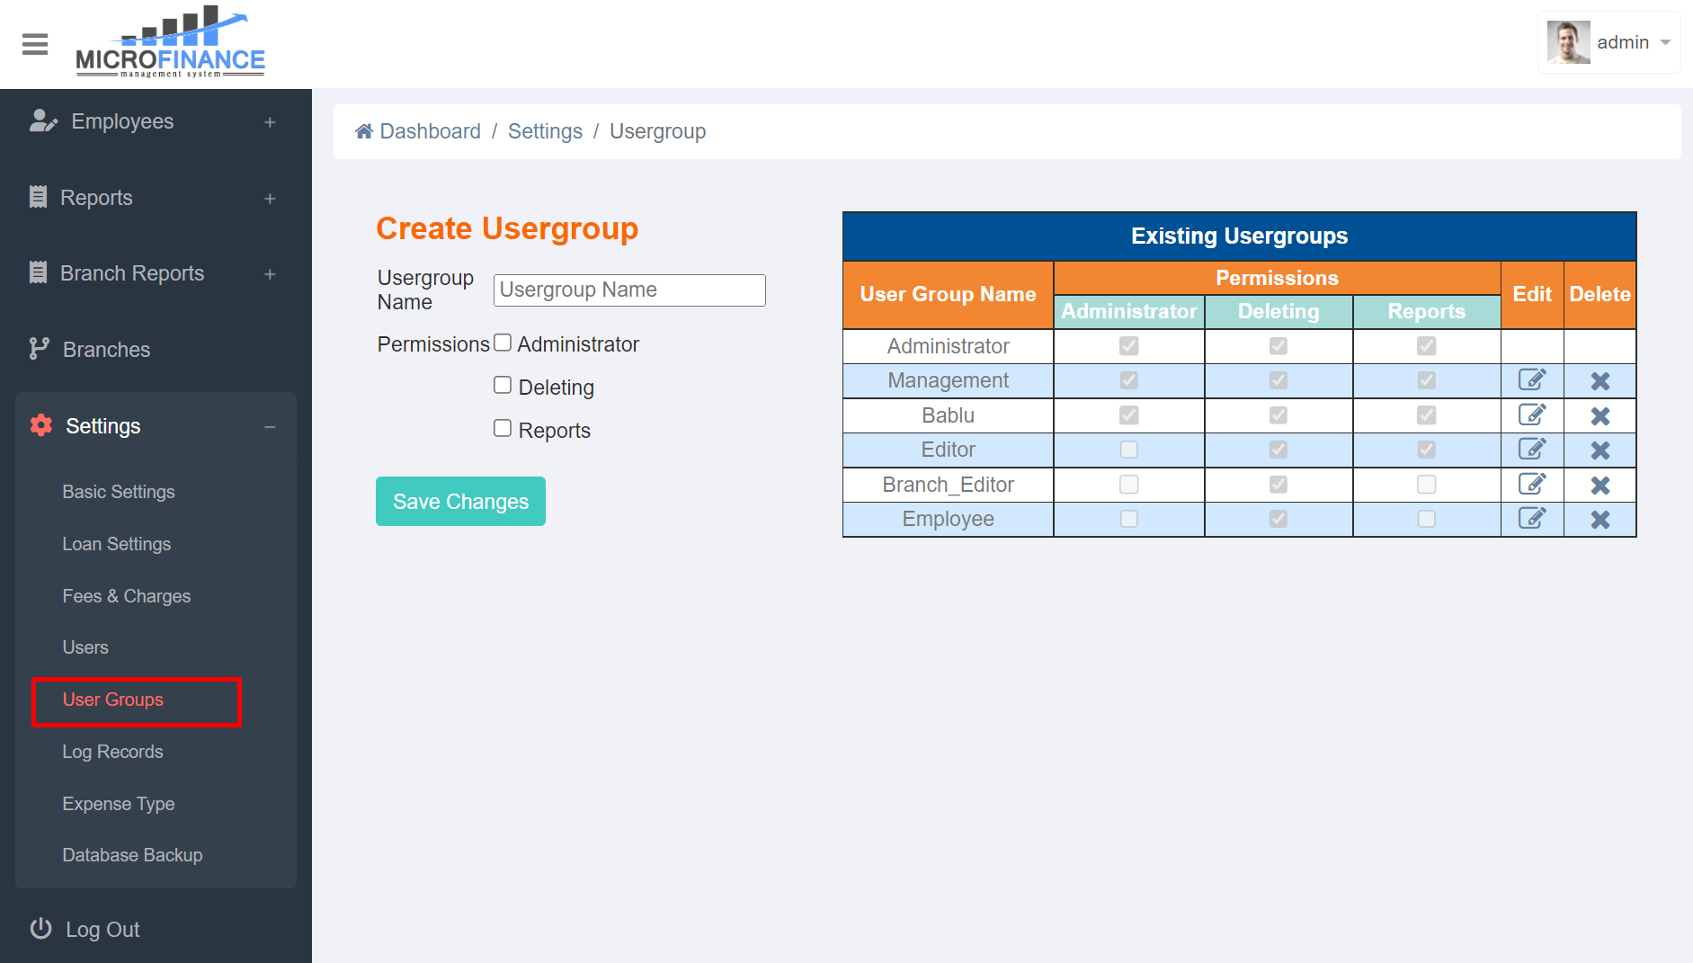
Task: Toggle Employee row Deleting checkbox
Action: click(1279, 519)
